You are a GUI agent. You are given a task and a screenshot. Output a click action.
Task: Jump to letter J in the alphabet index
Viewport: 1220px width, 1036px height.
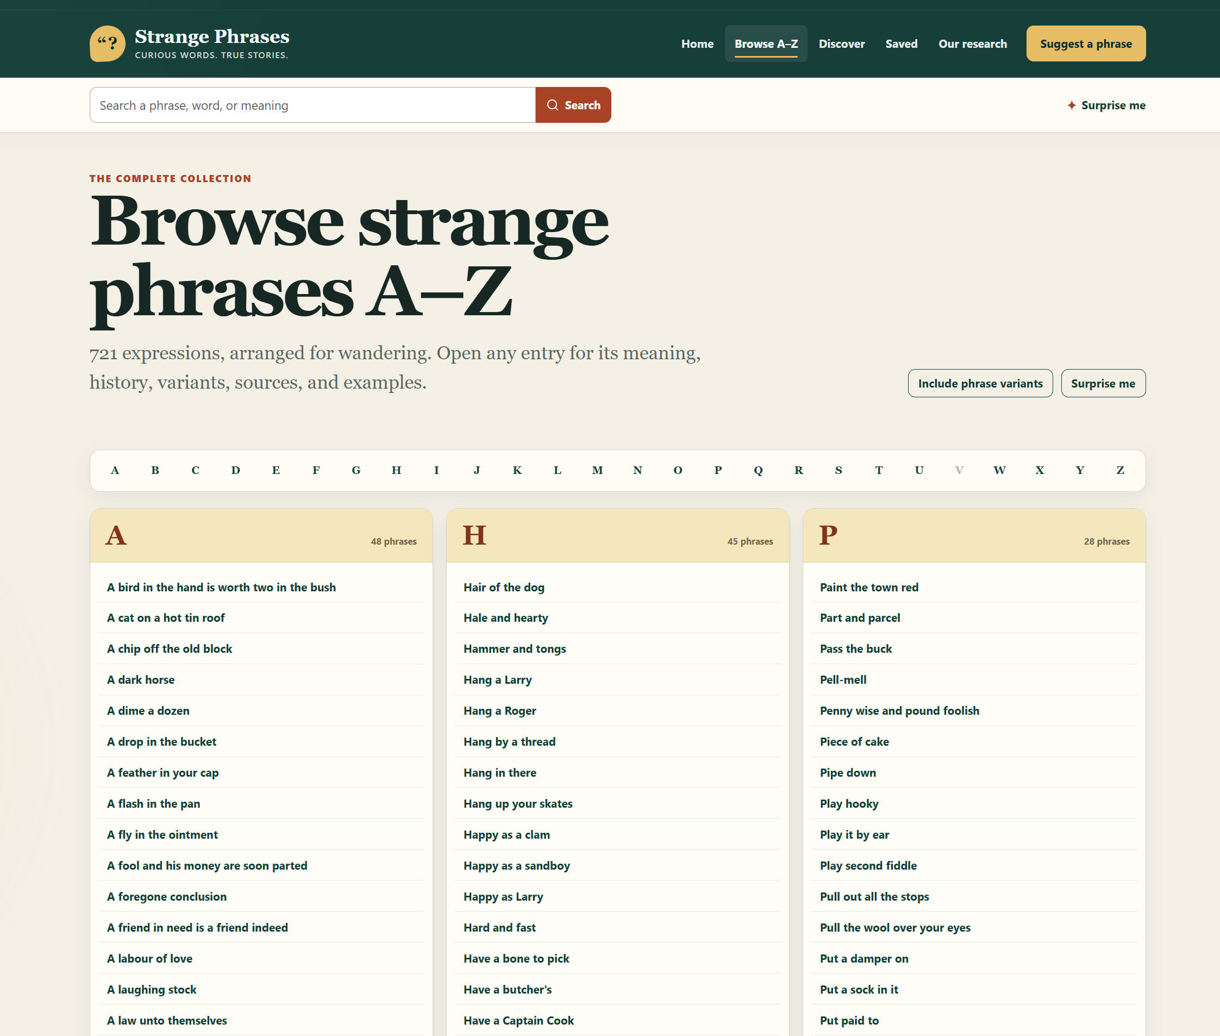pyautogui.click(x=477, y=470)
